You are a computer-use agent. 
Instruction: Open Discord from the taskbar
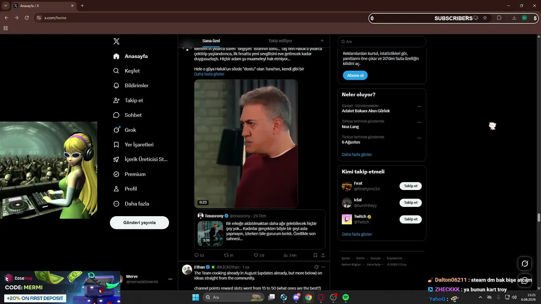[296, 297]
